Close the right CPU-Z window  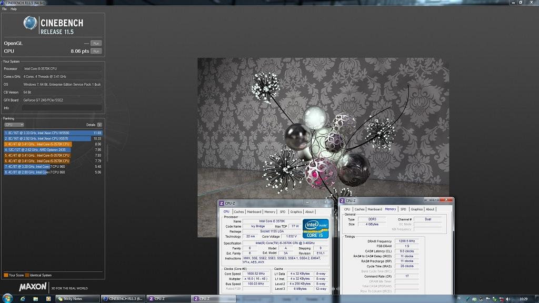446,199
